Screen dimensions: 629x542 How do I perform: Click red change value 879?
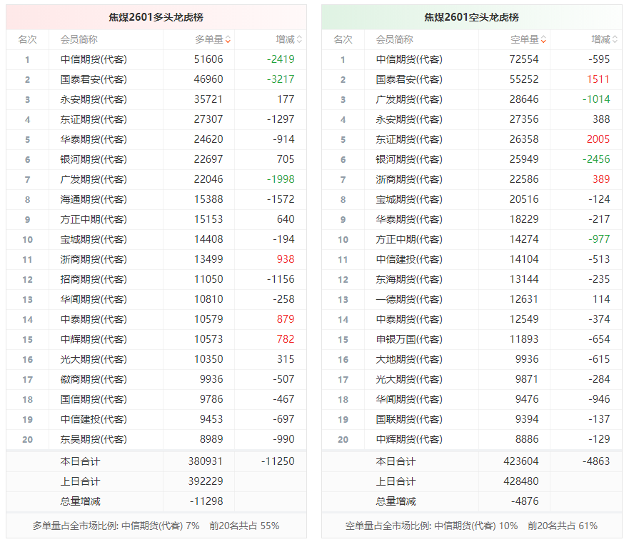pos(286,319)
